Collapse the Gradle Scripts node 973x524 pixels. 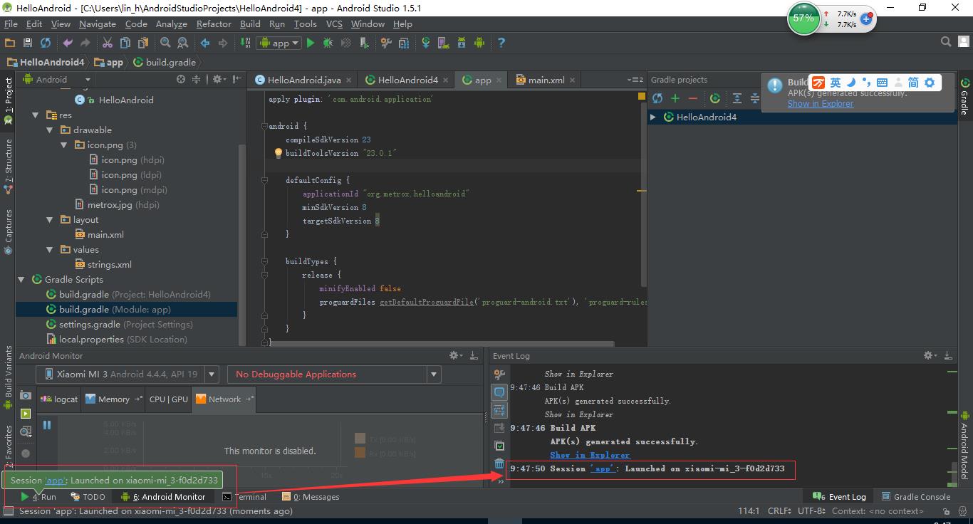(21, 279)
